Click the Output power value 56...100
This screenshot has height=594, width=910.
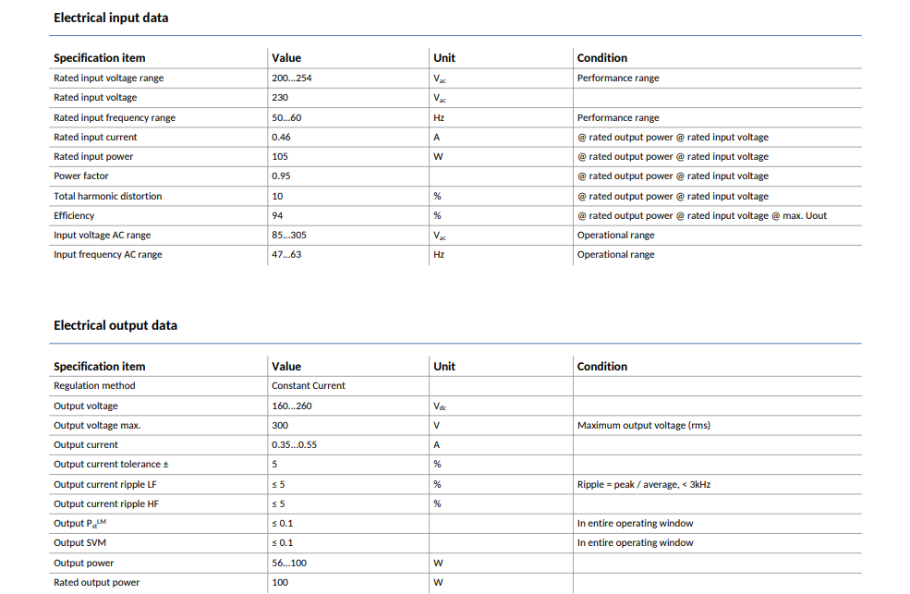pos(289,563)
